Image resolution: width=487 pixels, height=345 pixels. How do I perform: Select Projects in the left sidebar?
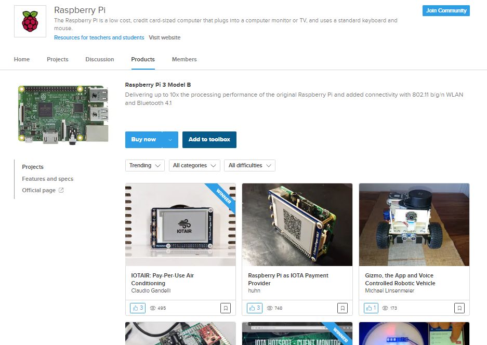[x=33, y=167]
